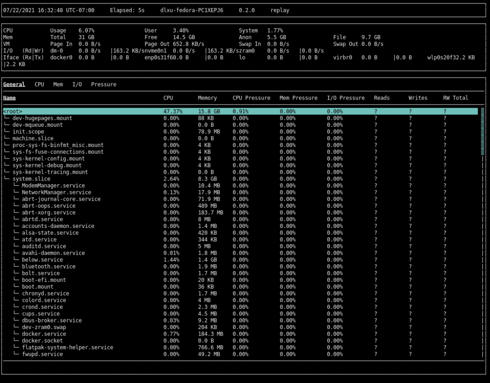Sort by the Name column header
490x383 pixels.
pyautogui.click(x=10, y=98)
